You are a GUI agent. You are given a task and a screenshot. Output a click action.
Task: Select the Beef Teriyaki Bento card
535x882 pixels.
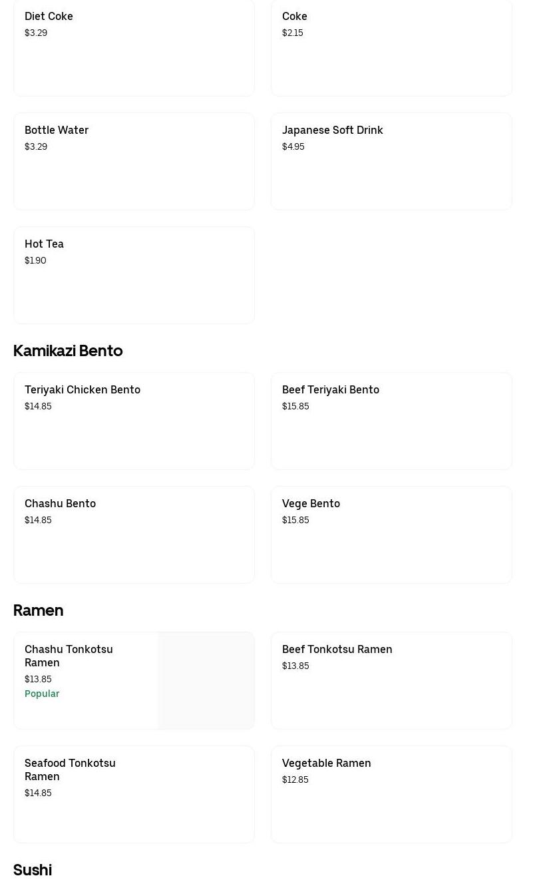[x=391, y=421]
